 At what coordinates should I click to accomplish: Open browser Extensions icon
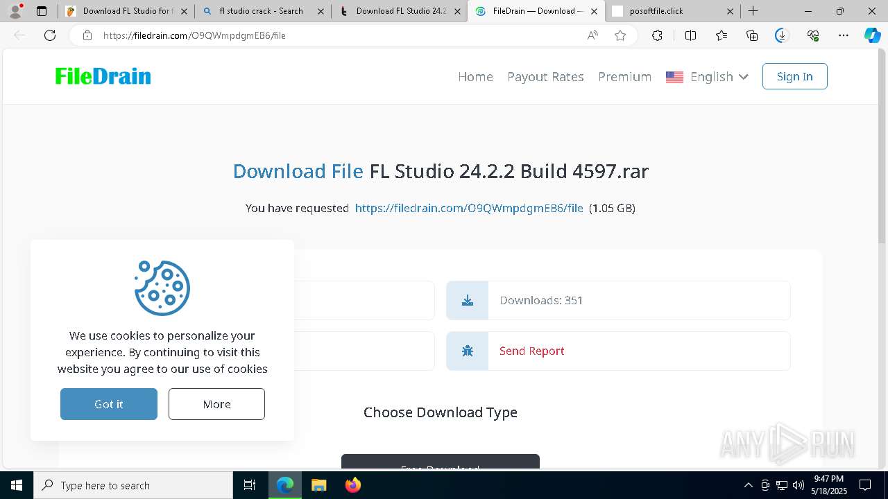point(657,35)
